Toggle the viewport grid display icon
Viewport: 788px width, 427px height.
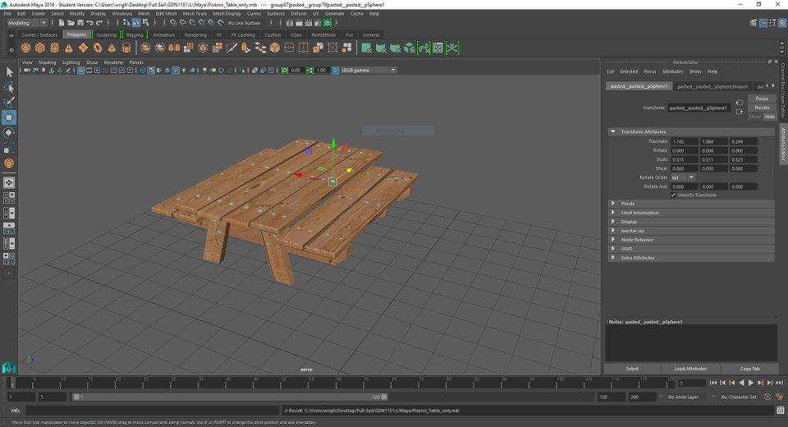click(x=80, y=71)
